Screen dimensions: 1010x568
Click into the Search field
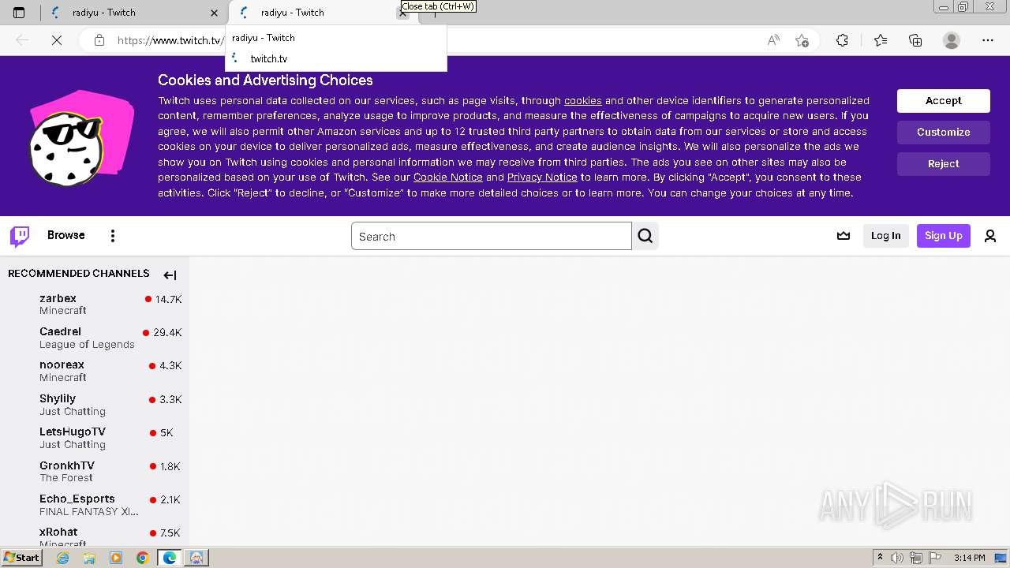coord(491,236)
